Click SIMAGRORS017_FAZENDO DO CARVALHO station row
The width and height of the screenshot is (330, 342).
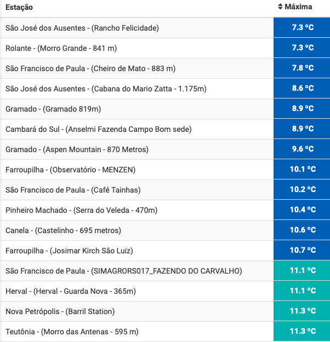point(165,271)
